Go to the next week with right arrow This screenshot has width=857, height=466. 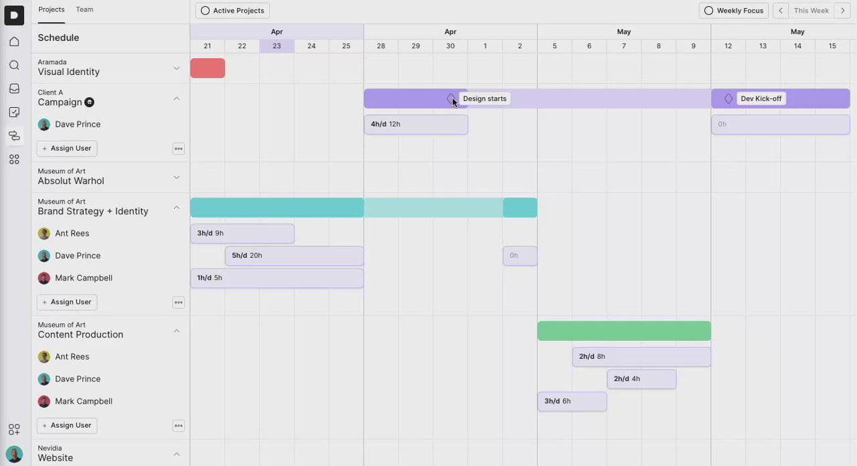click(x=843, y=11)
